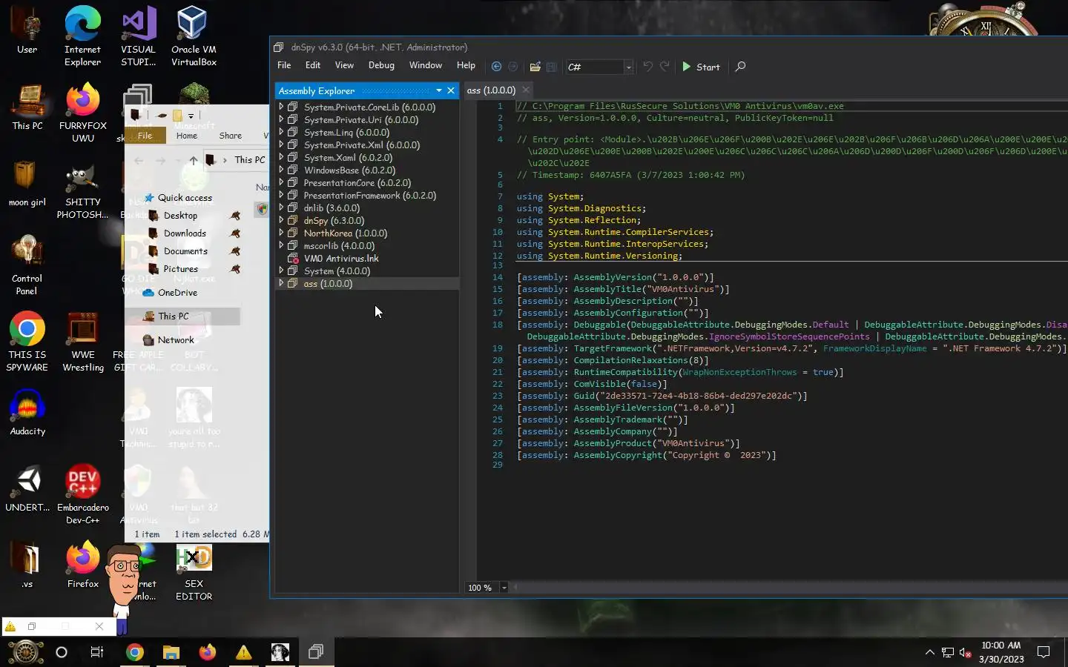
Task: Click the Undo toolbar icon
Action: [647, 67]
